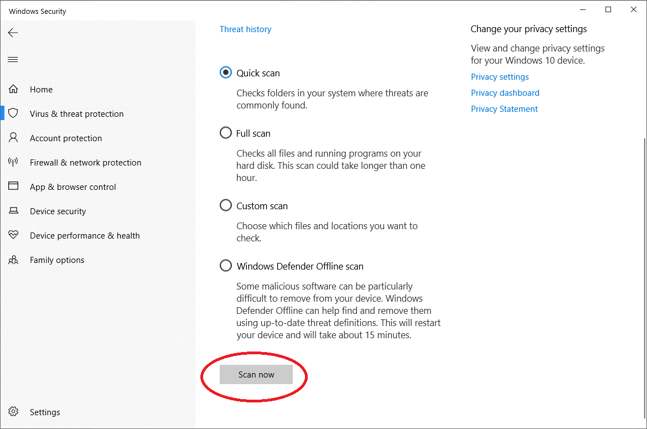
Task: Pick Windows Defender Offline scan option
Action: pyautogui.click(x=226, y=266)
